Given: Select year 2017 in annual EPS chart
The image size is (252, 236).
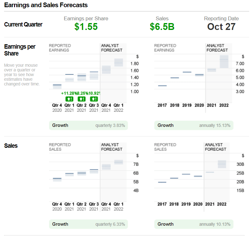Looking at the screenshot, I should [162, 105].
